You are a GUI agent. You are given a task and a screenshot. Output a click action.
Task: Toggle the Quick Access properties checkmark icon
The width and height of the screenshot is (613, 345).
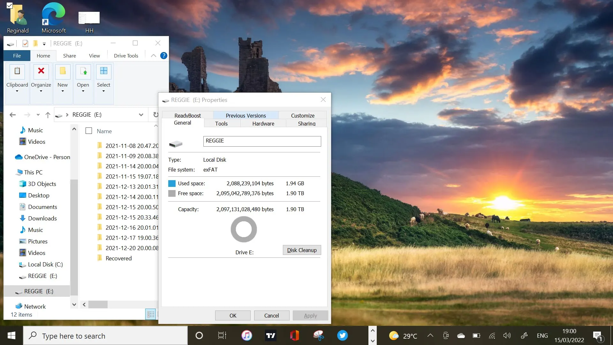pos(25,43)
